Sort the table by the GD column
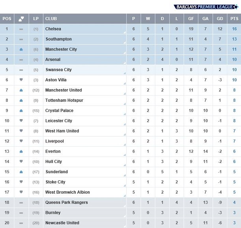This screenshot has height=228, width=241. [220, 19]
